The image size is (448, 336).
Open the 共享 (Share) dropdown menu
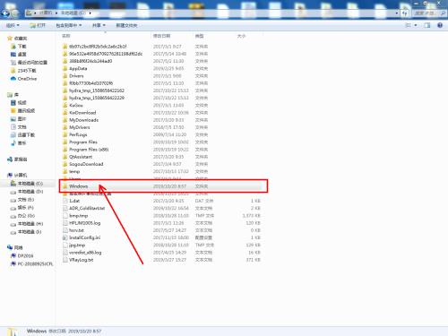[99, 25]
